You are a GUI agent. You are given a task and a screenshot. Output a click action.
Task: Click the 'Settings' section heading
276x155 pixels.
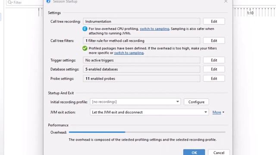pos(54,13)
